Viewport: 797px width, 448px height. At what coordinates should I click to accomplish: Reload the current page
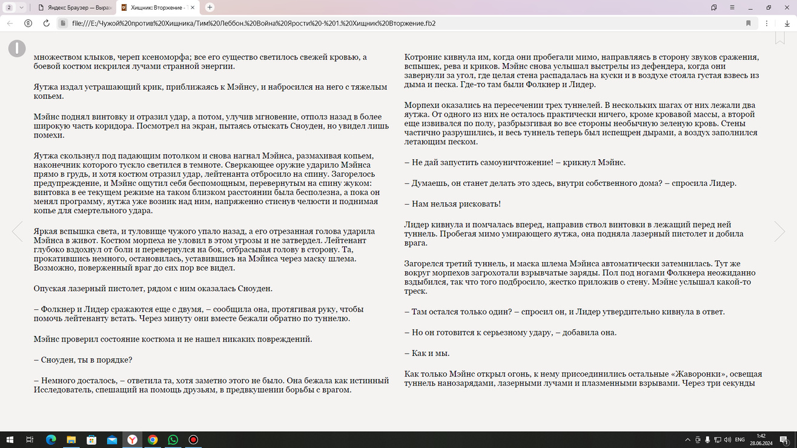[x=46, y=23]
